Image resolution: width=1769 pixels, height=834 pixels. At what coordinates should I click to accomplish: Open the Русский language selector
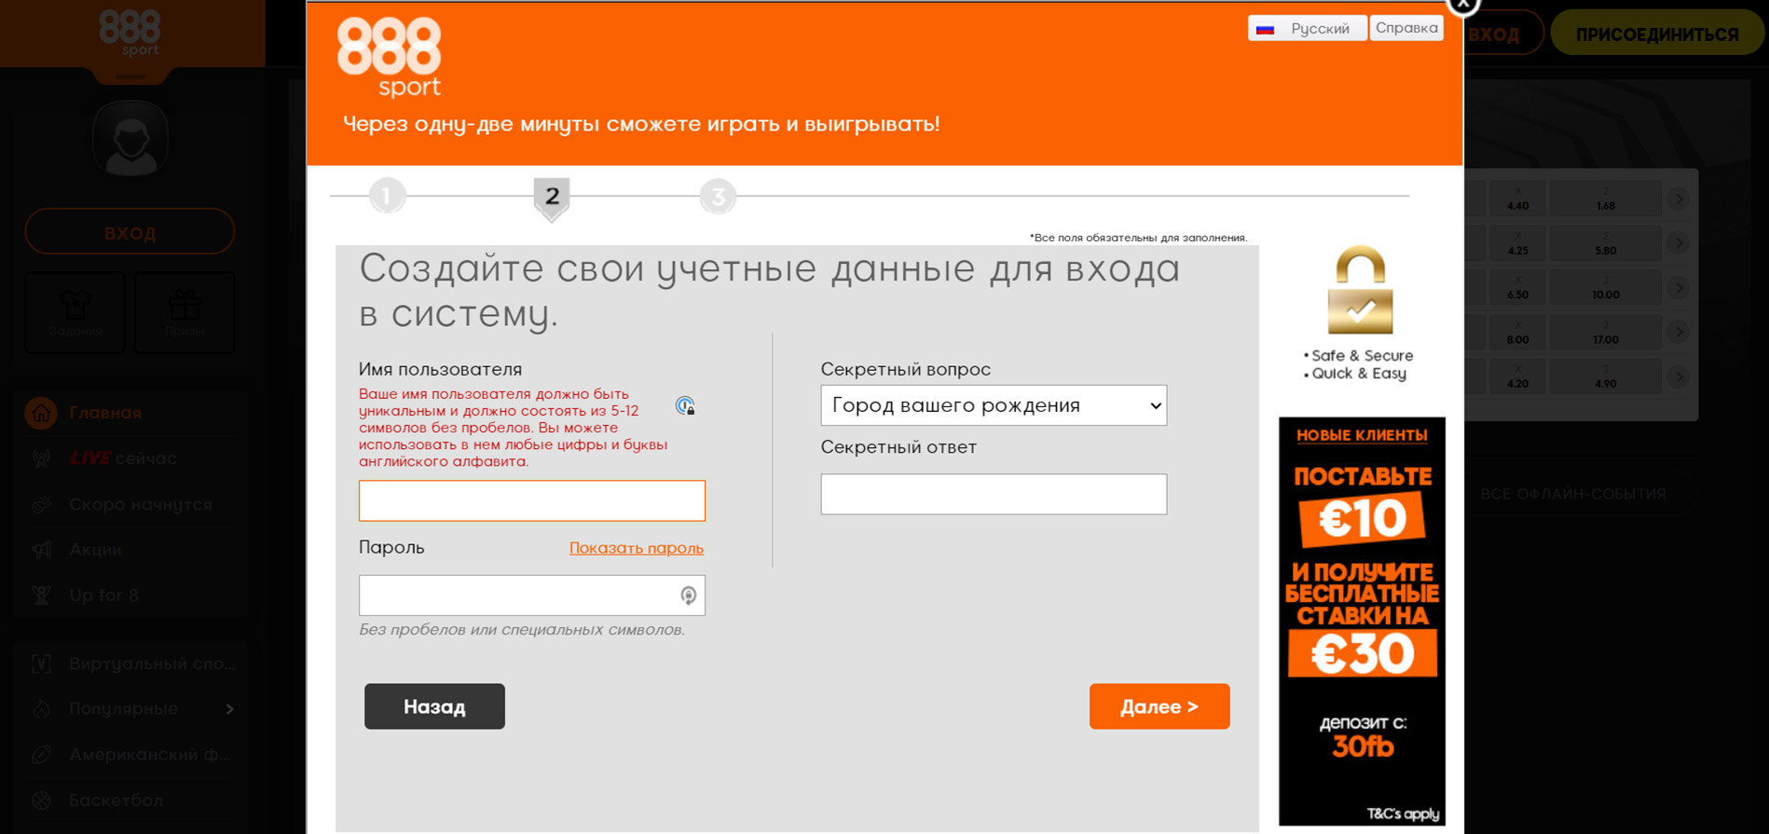point(1307,29)
